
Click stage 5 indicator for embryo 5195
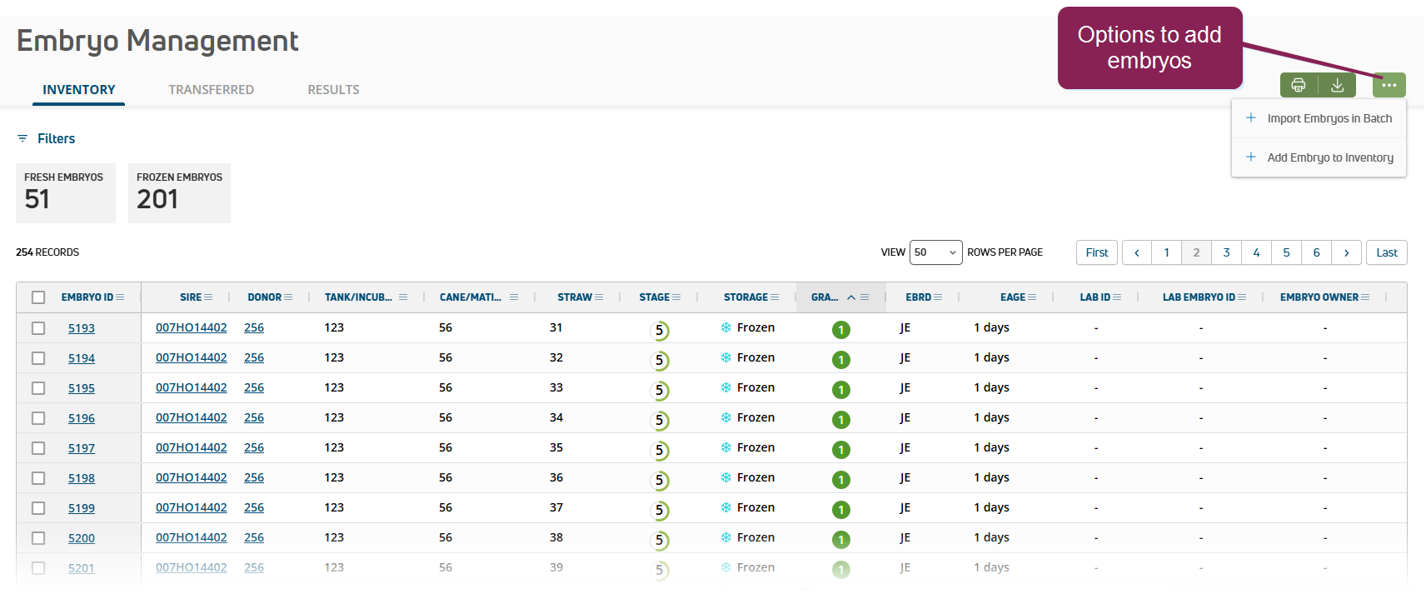point(660,390)
